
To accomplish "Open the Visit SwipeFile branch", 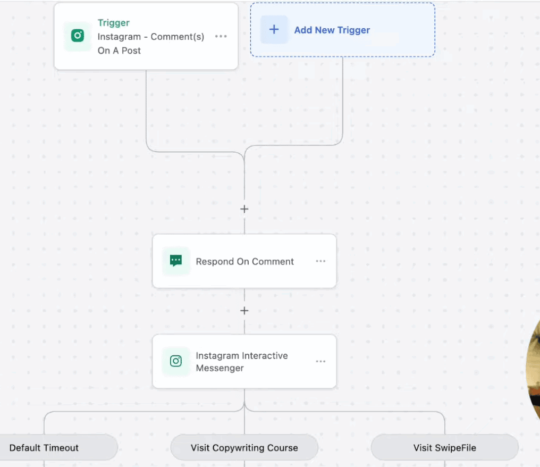I will (x=444, y=448).
